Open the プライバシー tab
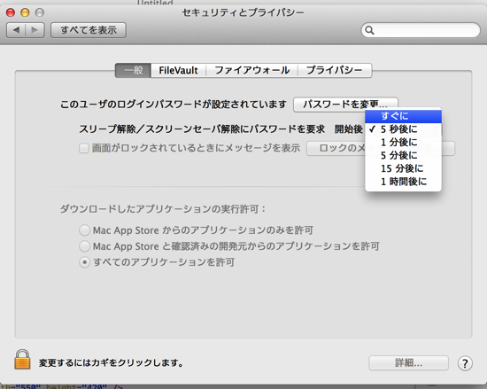Viewport: 487px width, 389px height. pos(335,70)
